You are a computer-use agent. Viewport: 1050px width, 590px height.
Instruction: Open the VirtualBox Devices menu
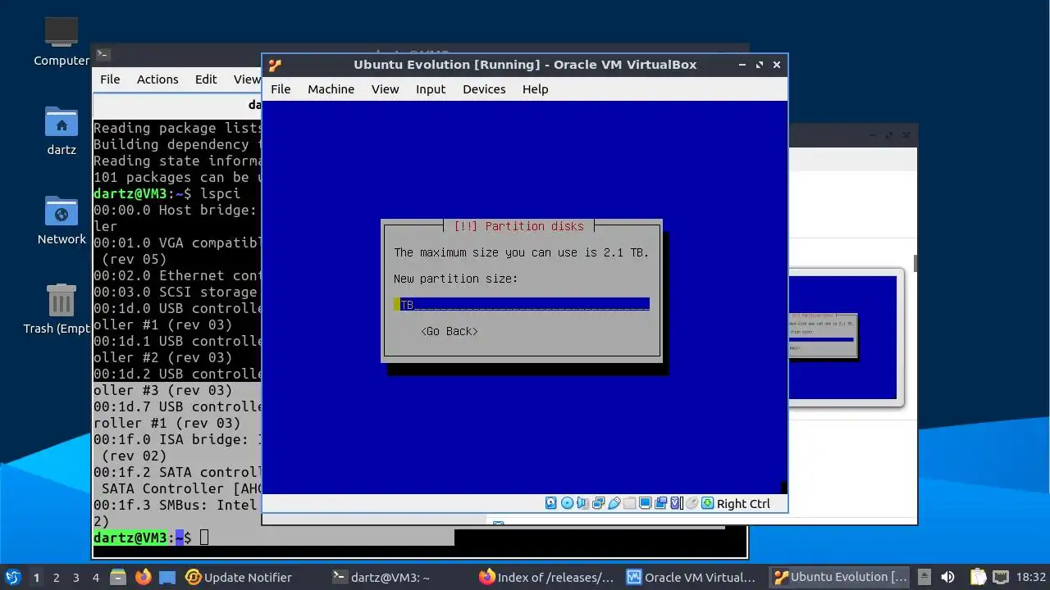484,89
